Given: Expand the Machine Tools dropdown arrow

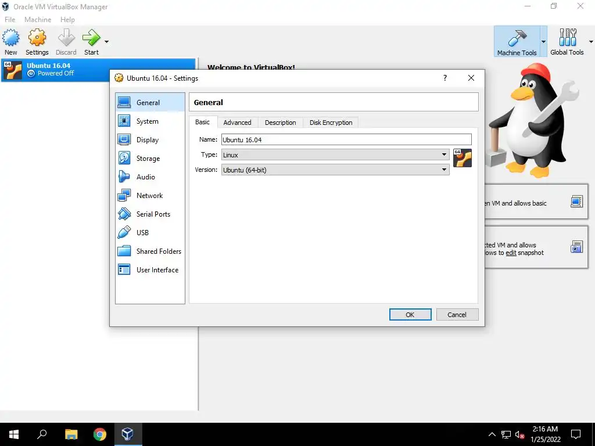Looking at the screenshot, I should [543, 42].
